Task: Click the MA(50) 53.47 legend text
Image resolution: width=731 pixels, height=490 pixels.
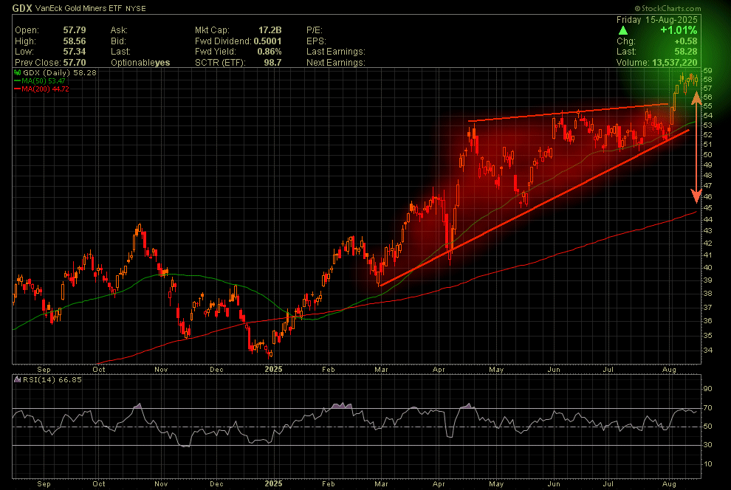Action: pyautogui.click(x=44, y=81)
